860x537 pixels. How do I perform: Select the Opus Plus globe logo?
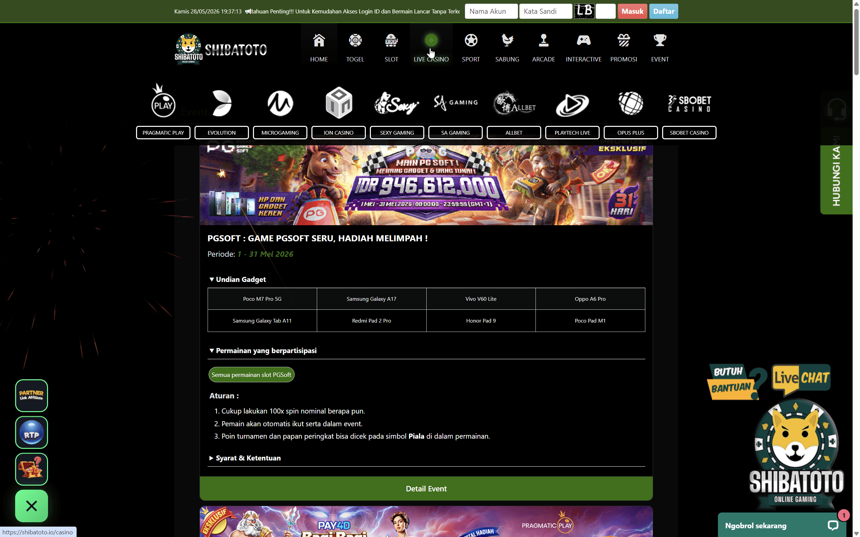point(631,103)
